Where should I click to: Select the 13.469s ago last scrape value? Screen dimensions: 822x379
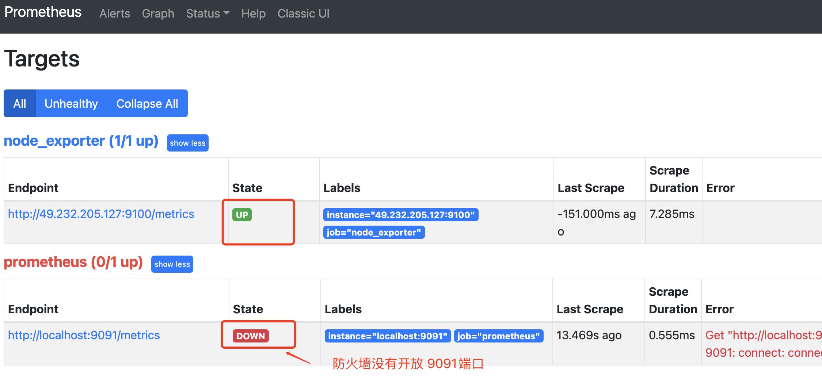(589, 335)
